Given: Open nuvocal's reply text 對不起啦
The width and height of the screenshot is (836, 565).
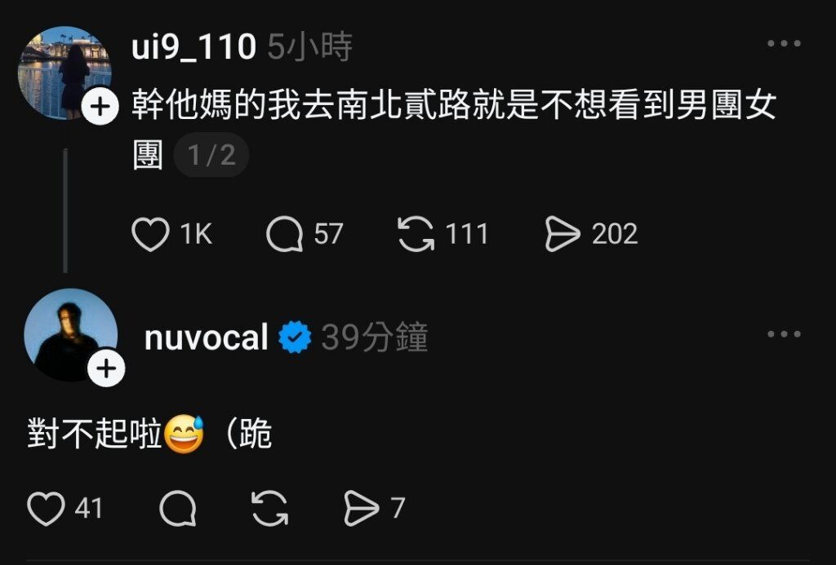Looking at the screenshot, I should [x=95, y=434].
